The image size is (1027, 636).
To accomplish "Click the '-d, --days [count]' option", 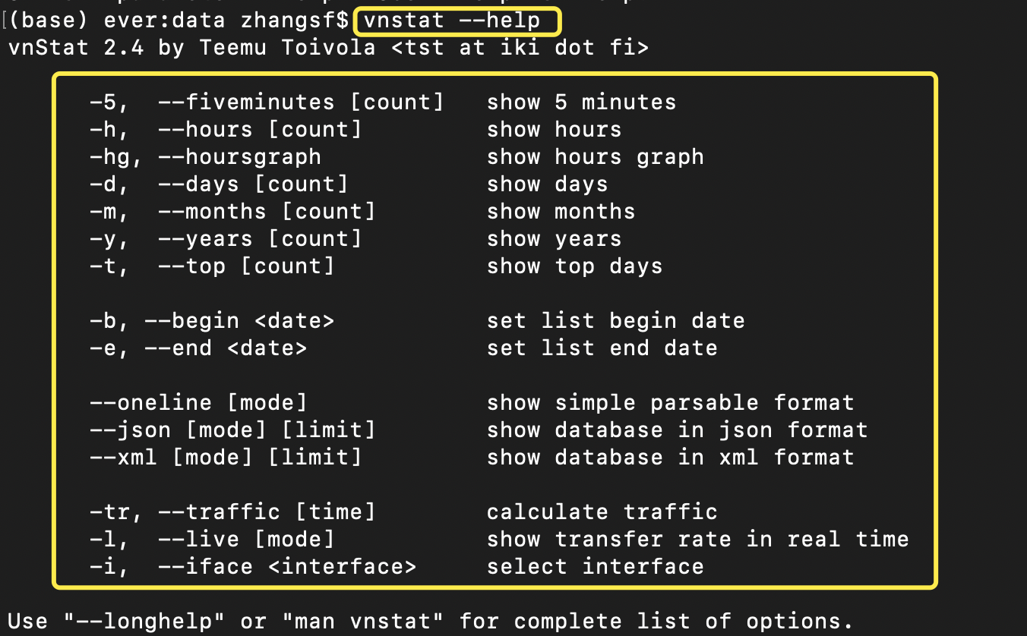I will coord(219,184).
